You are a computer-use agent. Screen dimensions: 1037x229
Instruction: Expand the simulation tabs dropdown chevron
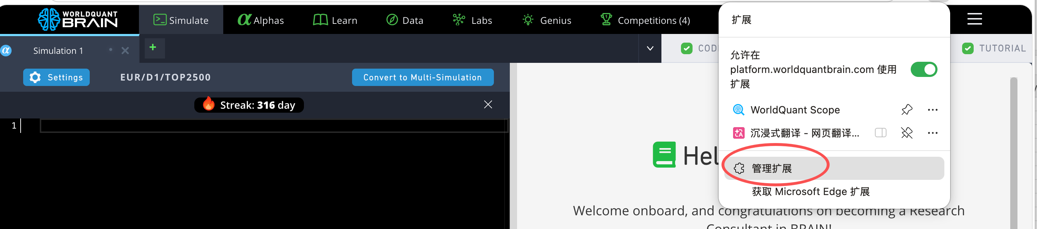point(650,49)
